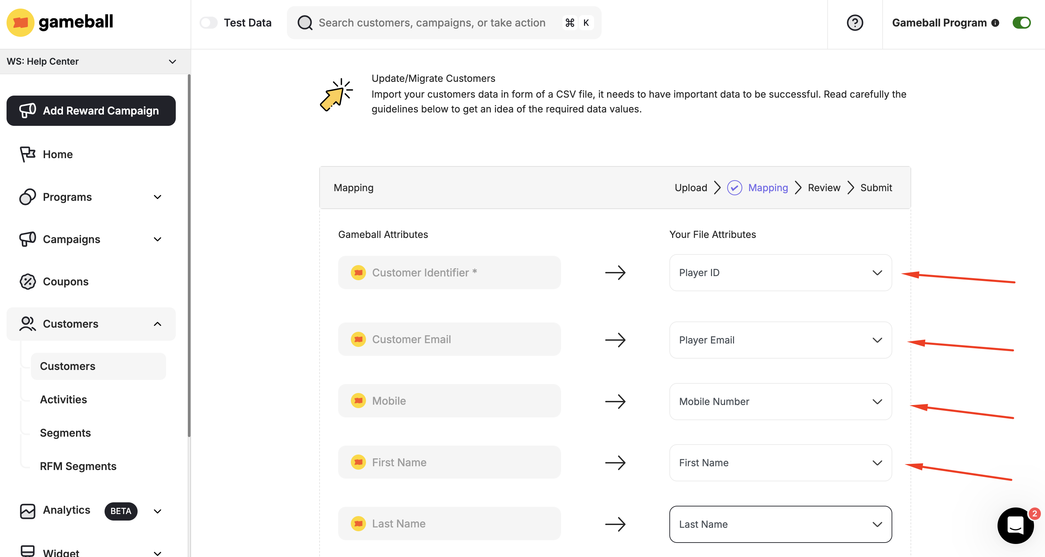Click the Coupons percent badge icon
The width and height of the screenshot is (1045, 557).
point(28,282)
